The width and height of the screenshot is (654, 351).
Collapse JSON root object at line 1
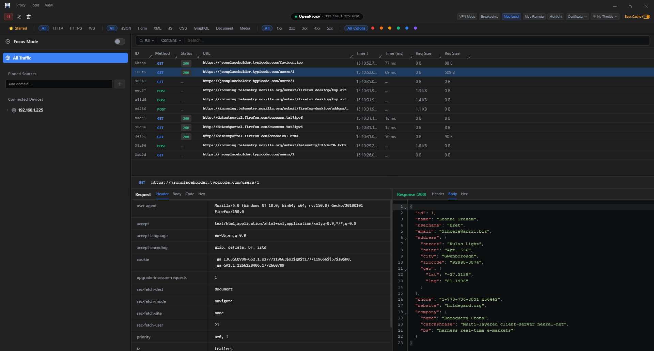(405, 207)
